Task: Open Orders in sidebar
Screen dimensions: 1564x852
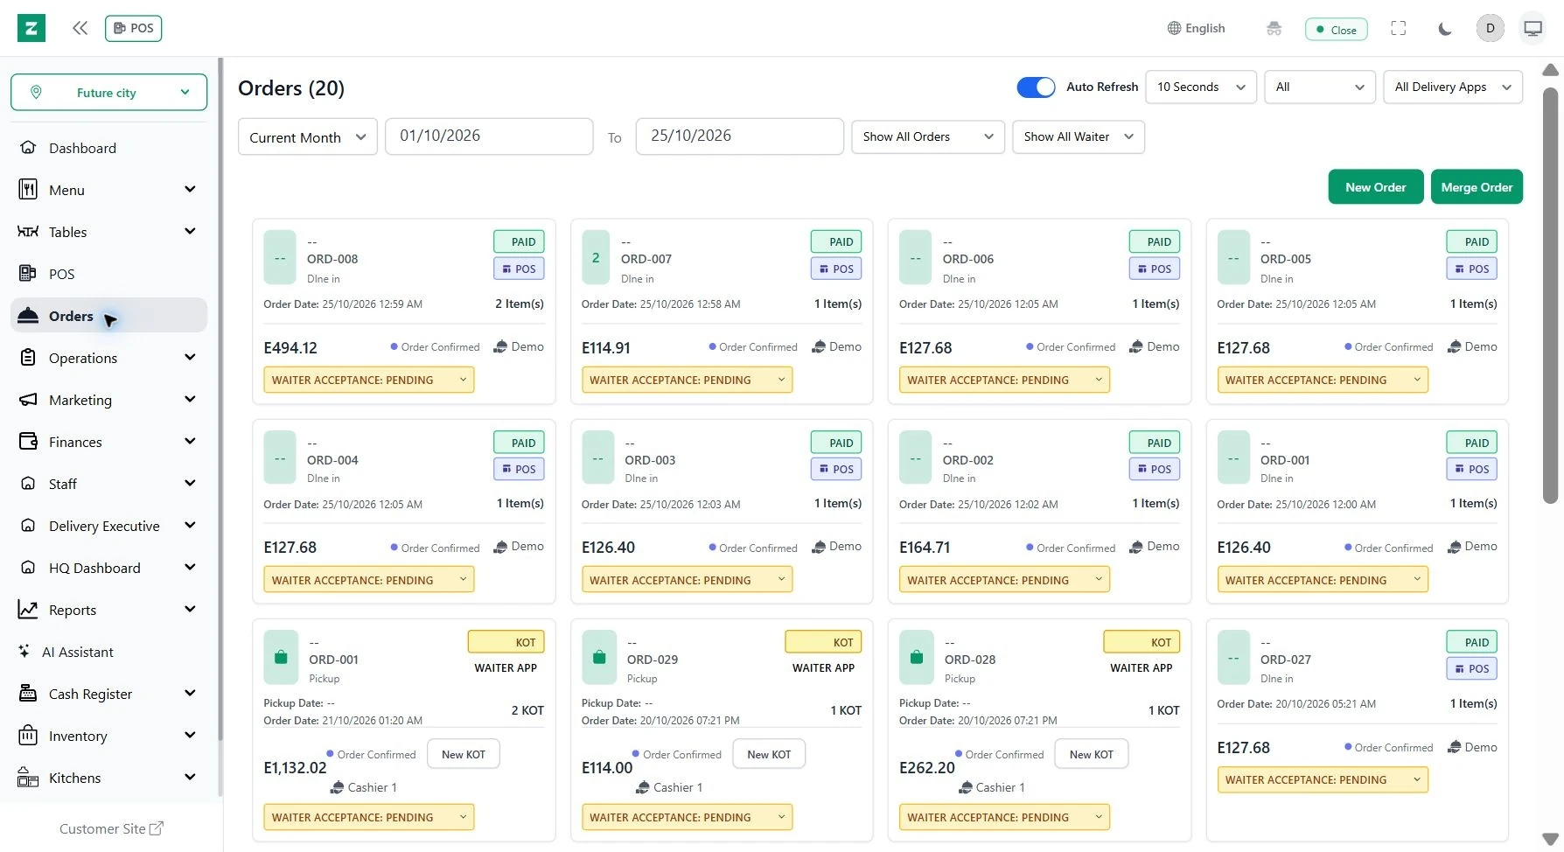Action: [108, 316]
